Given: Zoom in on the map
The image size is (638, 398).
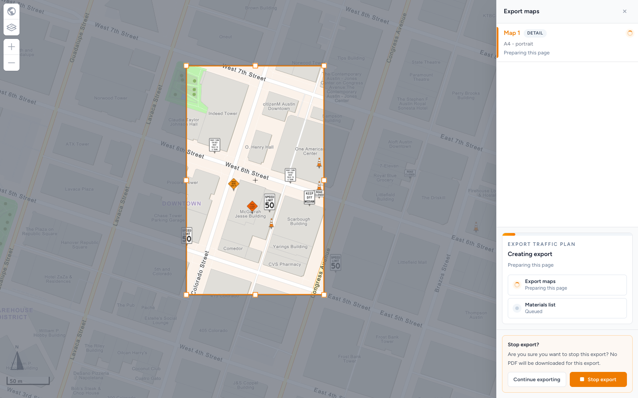Looking at the screenshot, I should 12,47.
